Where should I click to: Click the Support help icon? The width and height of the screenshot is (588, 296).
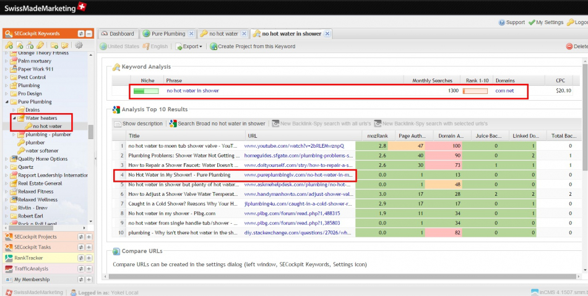tap(502, 22)
